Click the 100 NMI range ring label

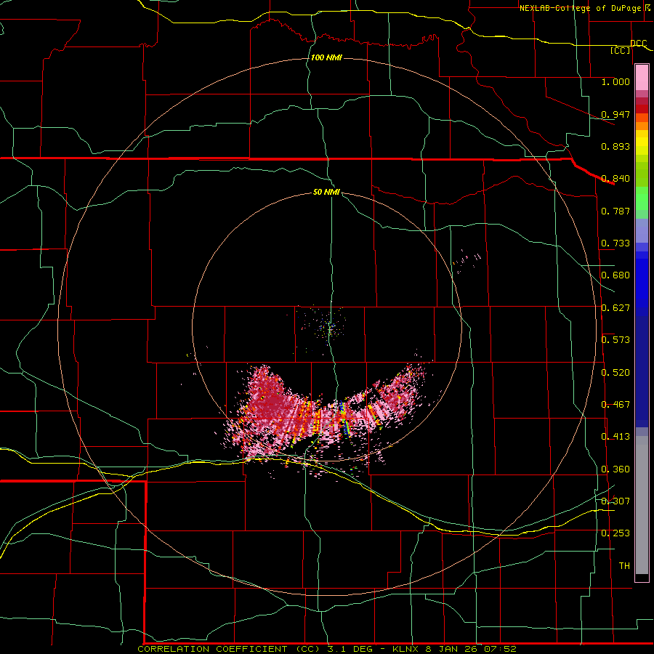(326, 57)
